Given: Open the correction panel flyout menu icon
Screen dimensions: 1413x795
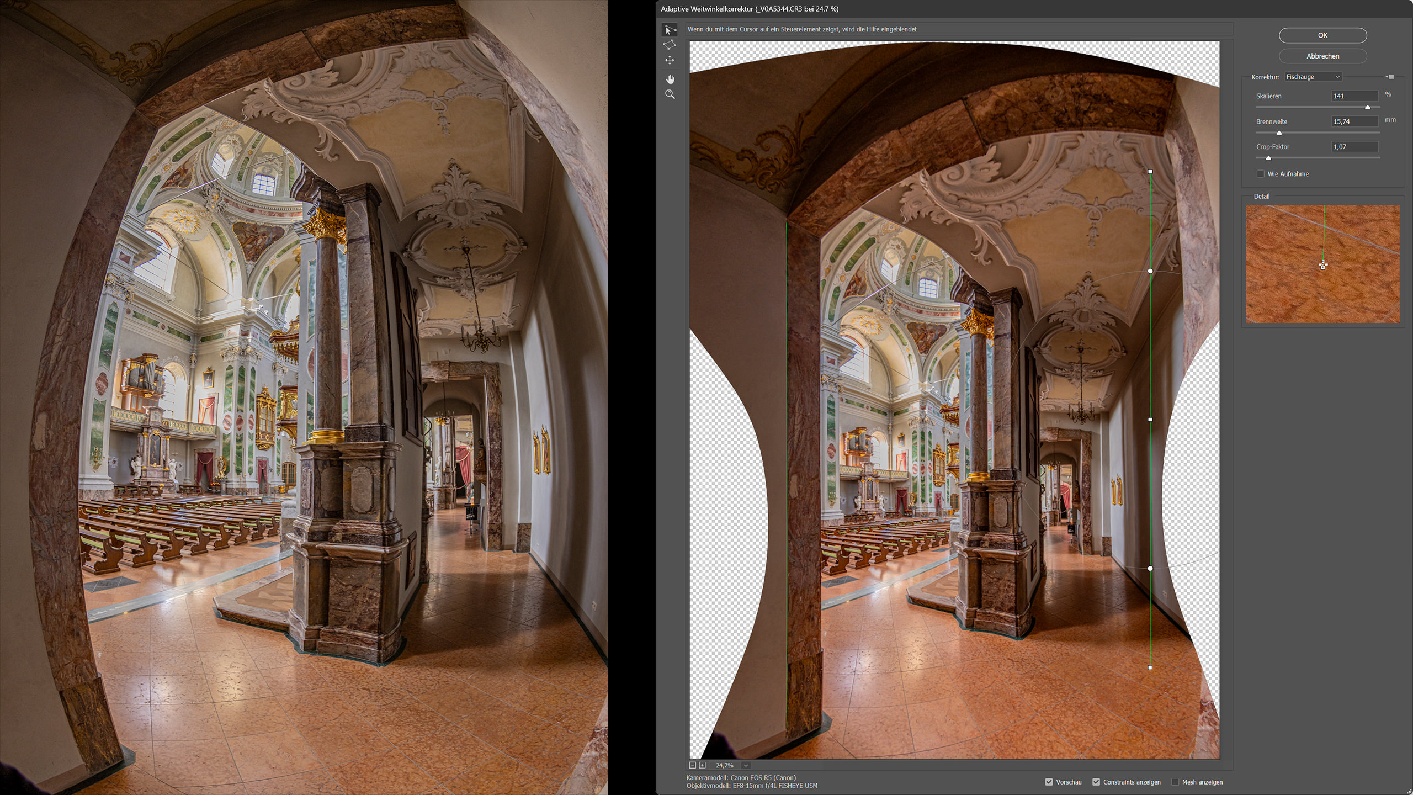Looking at the screenshot, I should click(1390, 77).
